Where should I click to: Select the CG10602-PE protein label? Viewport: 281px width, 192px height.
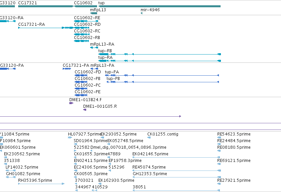88,92
